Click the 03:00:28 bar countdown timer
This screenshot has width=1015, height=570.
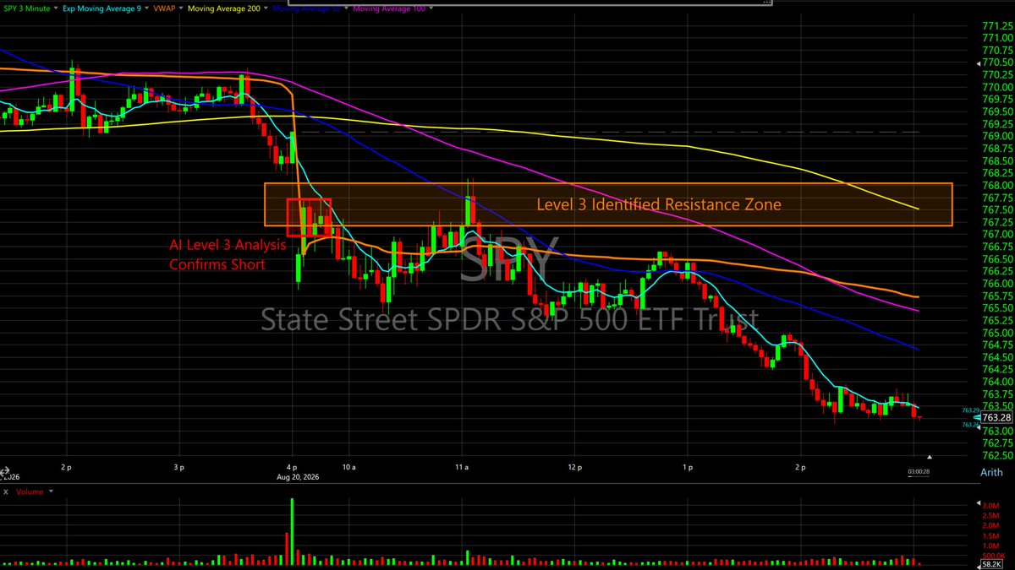click(919, 471)
